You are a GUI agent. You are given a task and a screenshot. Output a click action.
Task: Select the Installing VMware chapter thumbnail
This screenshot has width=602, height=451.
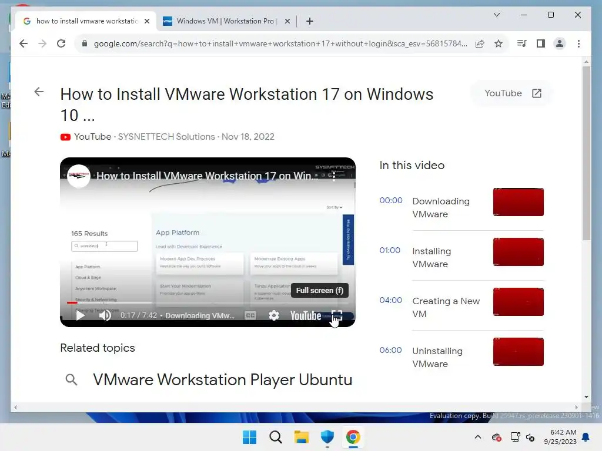(519, 251)
